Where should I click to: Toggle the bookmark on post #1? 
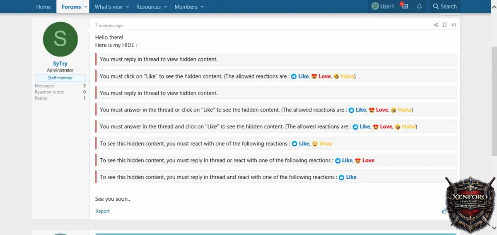pos(444,25)
